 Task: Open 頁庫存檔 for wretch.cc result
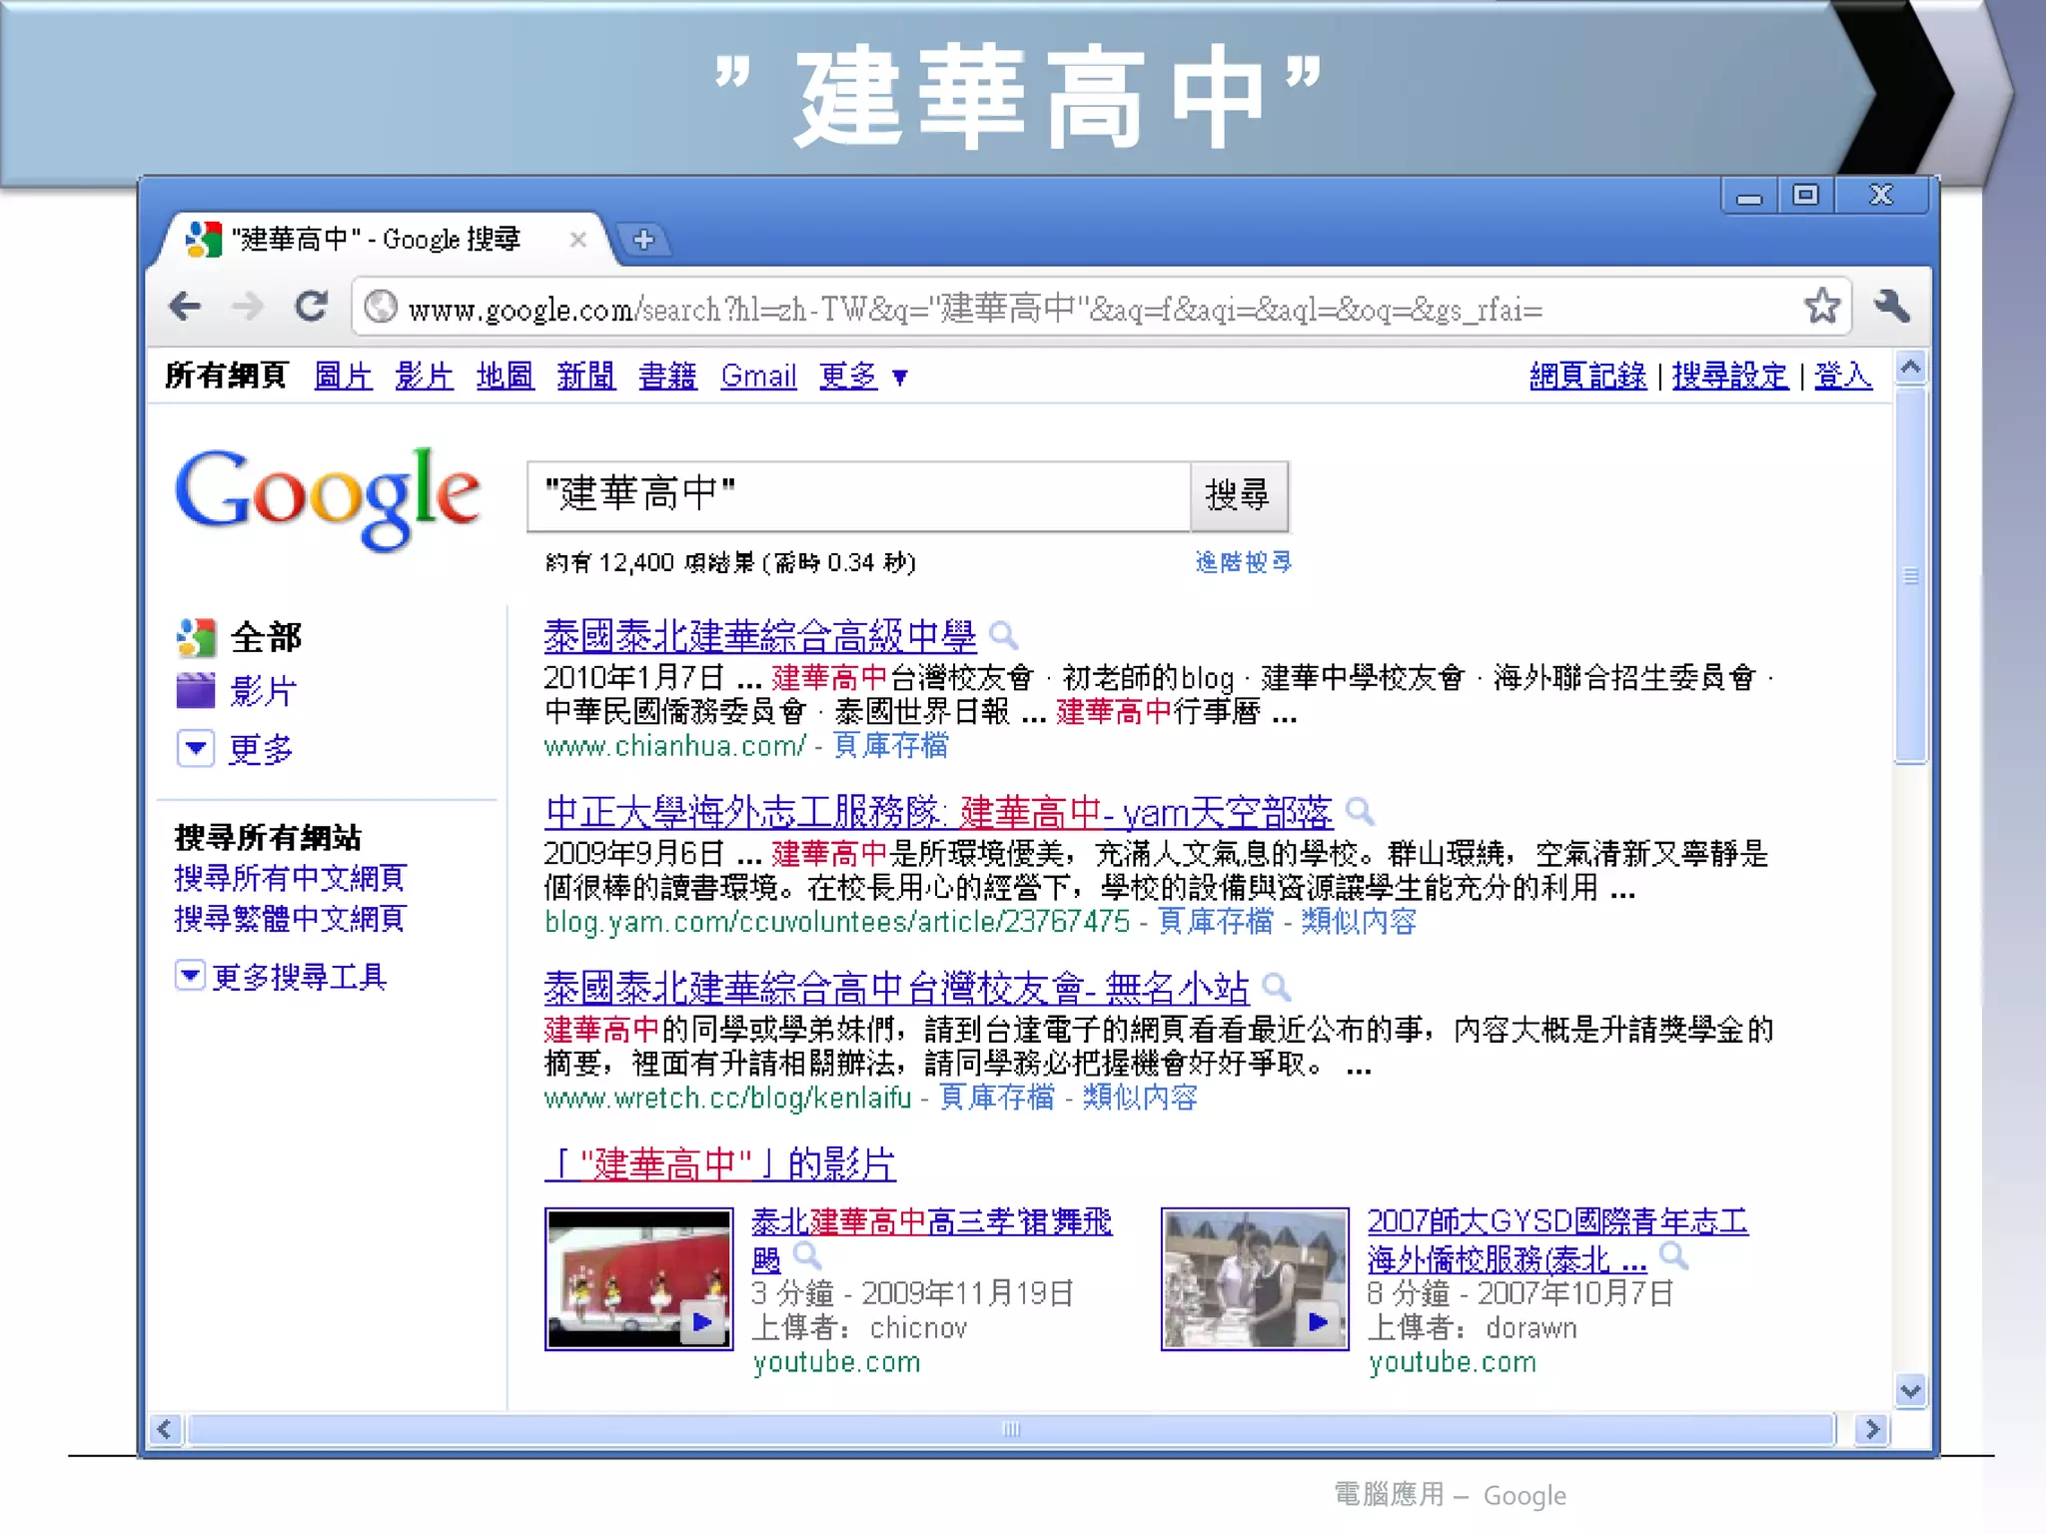997,1097
